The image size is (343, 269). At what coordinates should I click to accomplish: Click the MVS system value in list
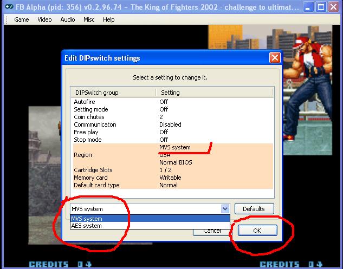pos(175,147)
